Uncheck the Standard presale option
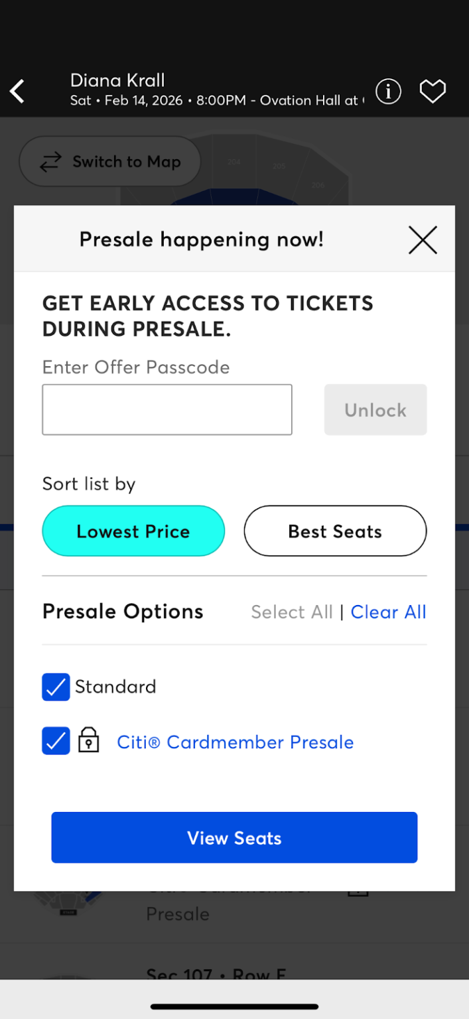 point(56,687)
